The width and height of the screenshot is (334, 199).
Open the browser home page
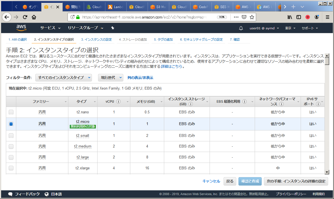(x=34, y=17)
